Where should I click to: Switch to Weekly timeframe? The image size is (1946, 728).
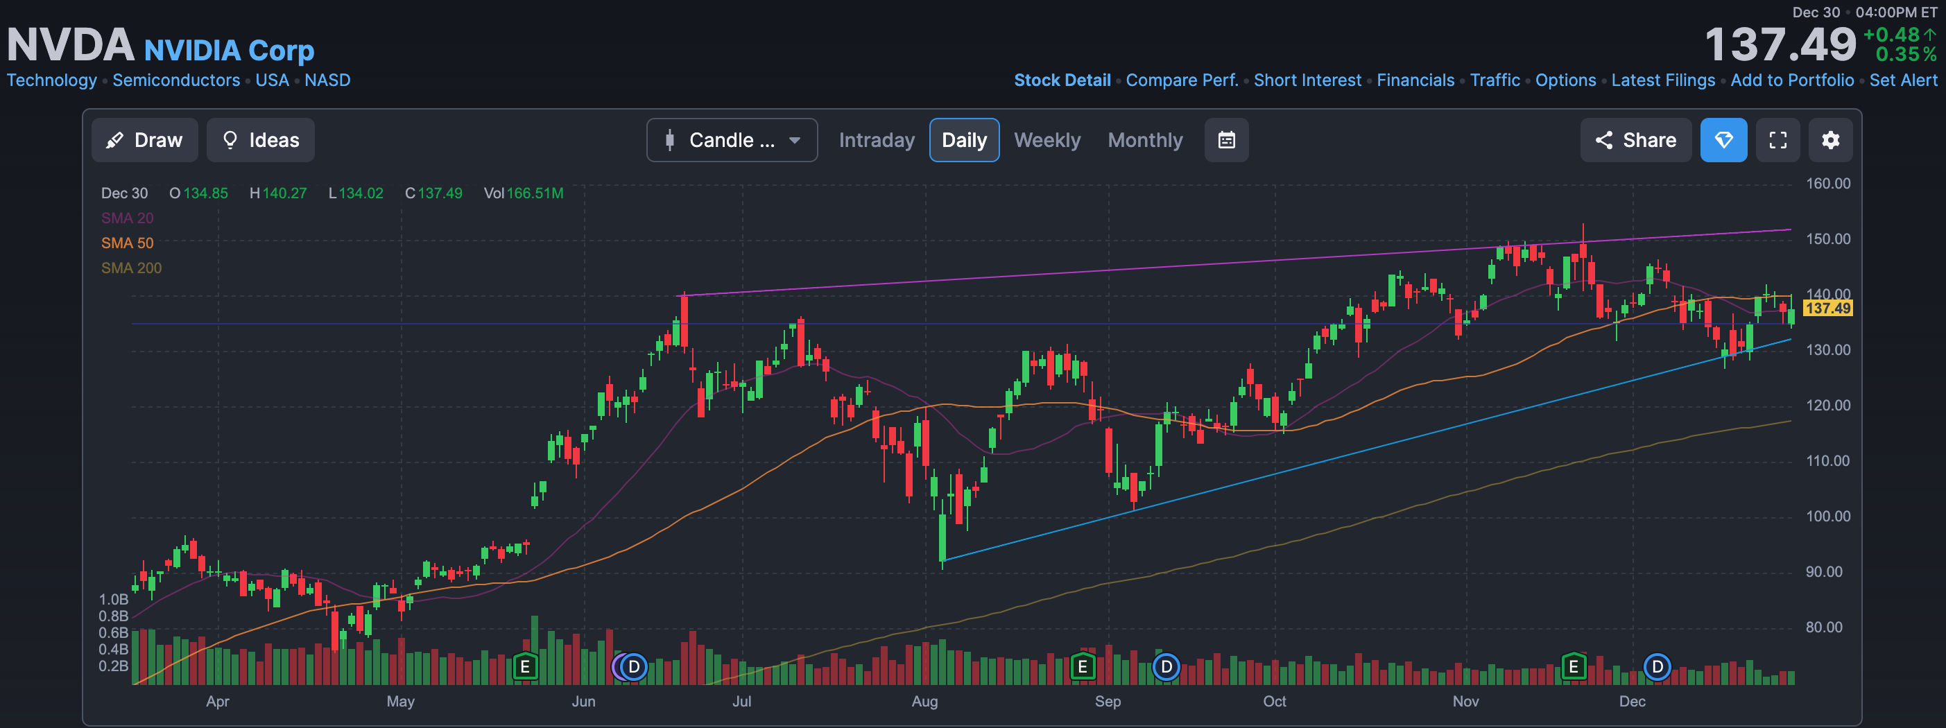point(1047,140)
